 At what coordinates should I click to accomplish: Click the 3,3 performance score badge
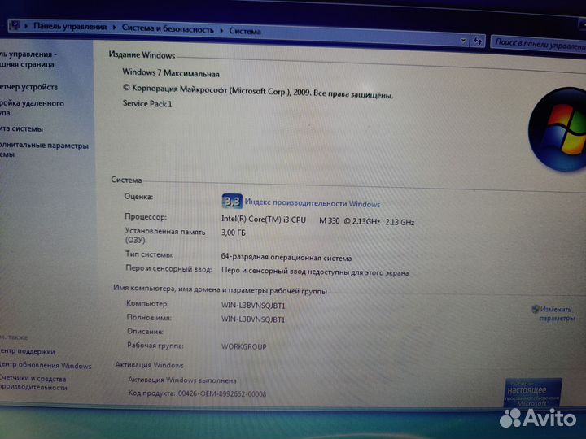[x=232, y=202]
